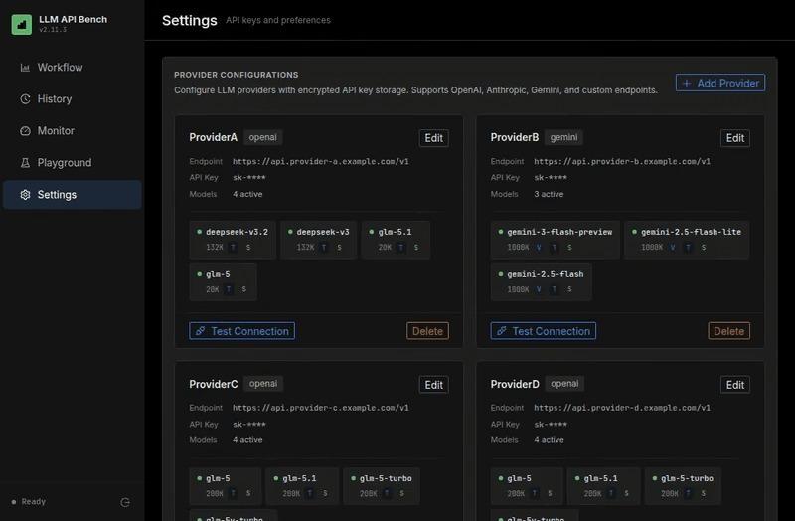Edit the ProviderB configuration

click(734, 138)
